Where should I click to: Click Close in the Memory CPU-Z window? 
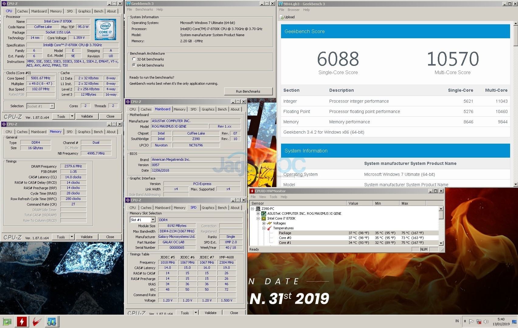pyautogui.click(x=110, y=237)
